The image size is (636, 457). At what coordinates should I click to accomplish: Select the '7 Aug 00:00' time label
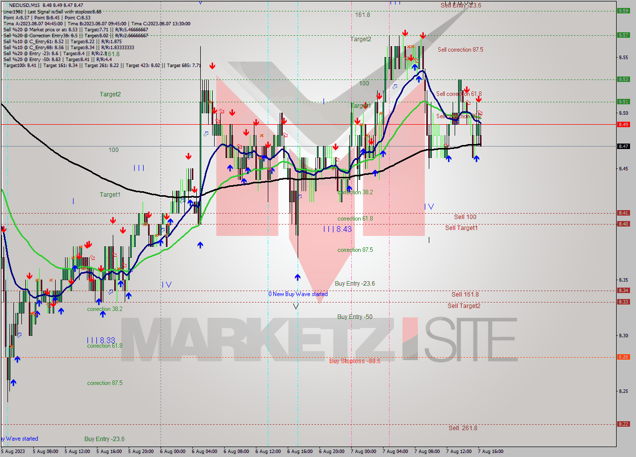coord(364,452)
